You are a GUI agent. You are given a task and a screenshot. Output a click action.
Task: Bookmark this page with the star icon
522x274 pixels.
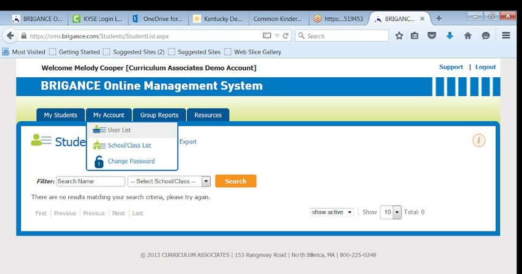399,36
